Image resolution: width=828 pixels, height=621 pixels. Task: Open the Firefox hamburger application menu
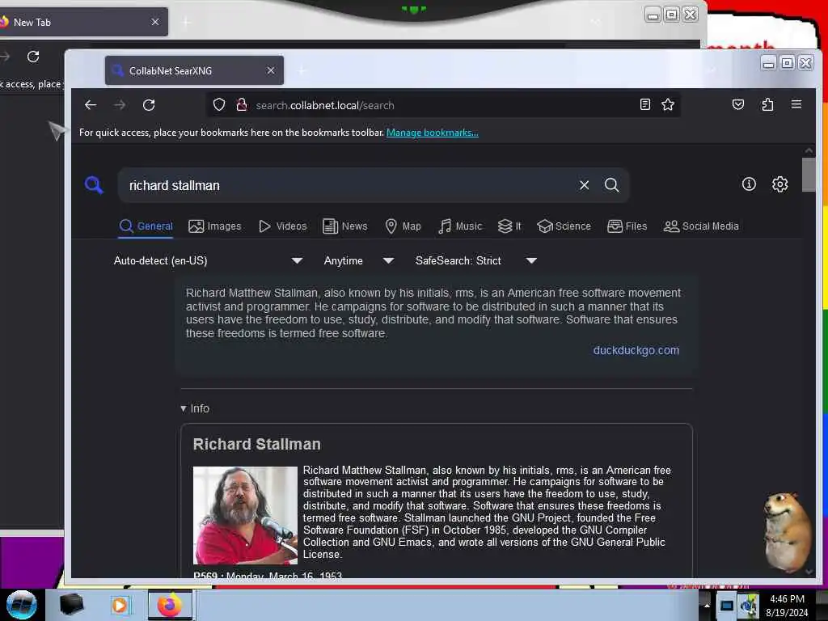pyautogui.click(x=796, y=104)
